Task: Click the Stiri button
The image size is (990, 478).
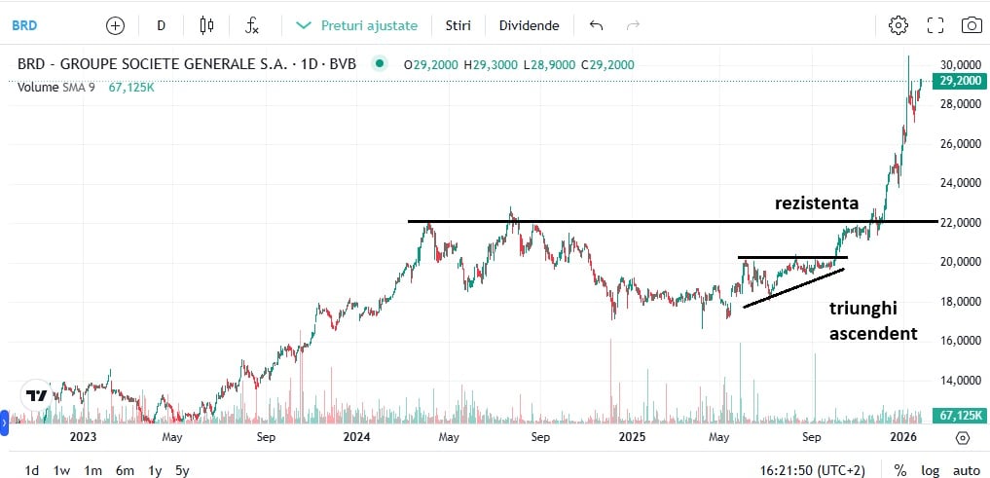Action: 458,25
